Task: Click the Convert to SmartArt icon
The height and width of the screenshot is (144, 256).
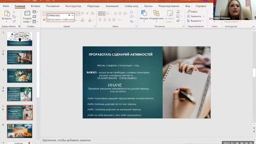Action: (x=132, y=21)
